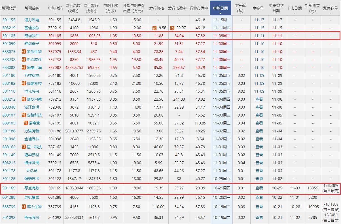
Task: Open the 镇洋发展 stock name link
Action: 32,163
